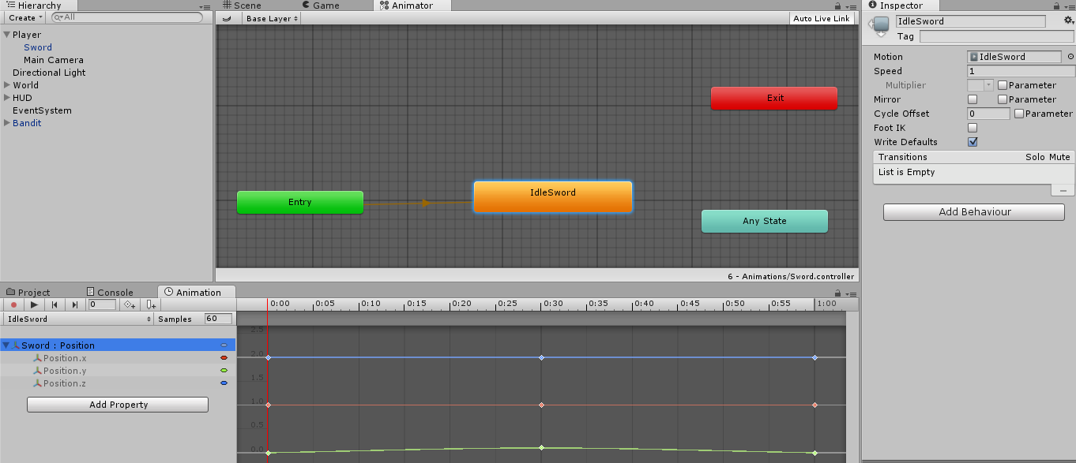Click the Add Behaviour button
Image resolution: width=1076 pixels, height=463 pixels.
tap(974, 211)
